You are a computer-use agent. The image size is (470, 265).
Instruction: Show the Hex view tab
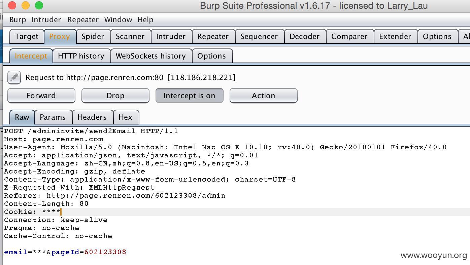pos(125,117)
